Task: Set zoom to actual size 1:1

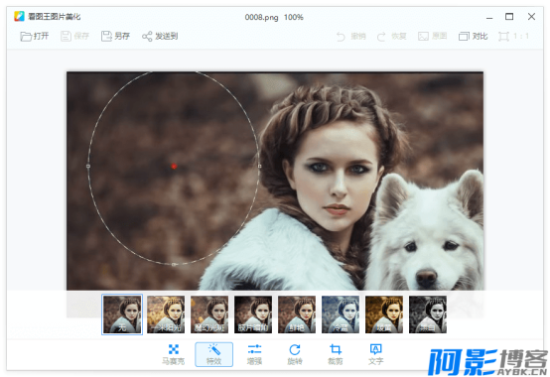Action: (513, 36)
